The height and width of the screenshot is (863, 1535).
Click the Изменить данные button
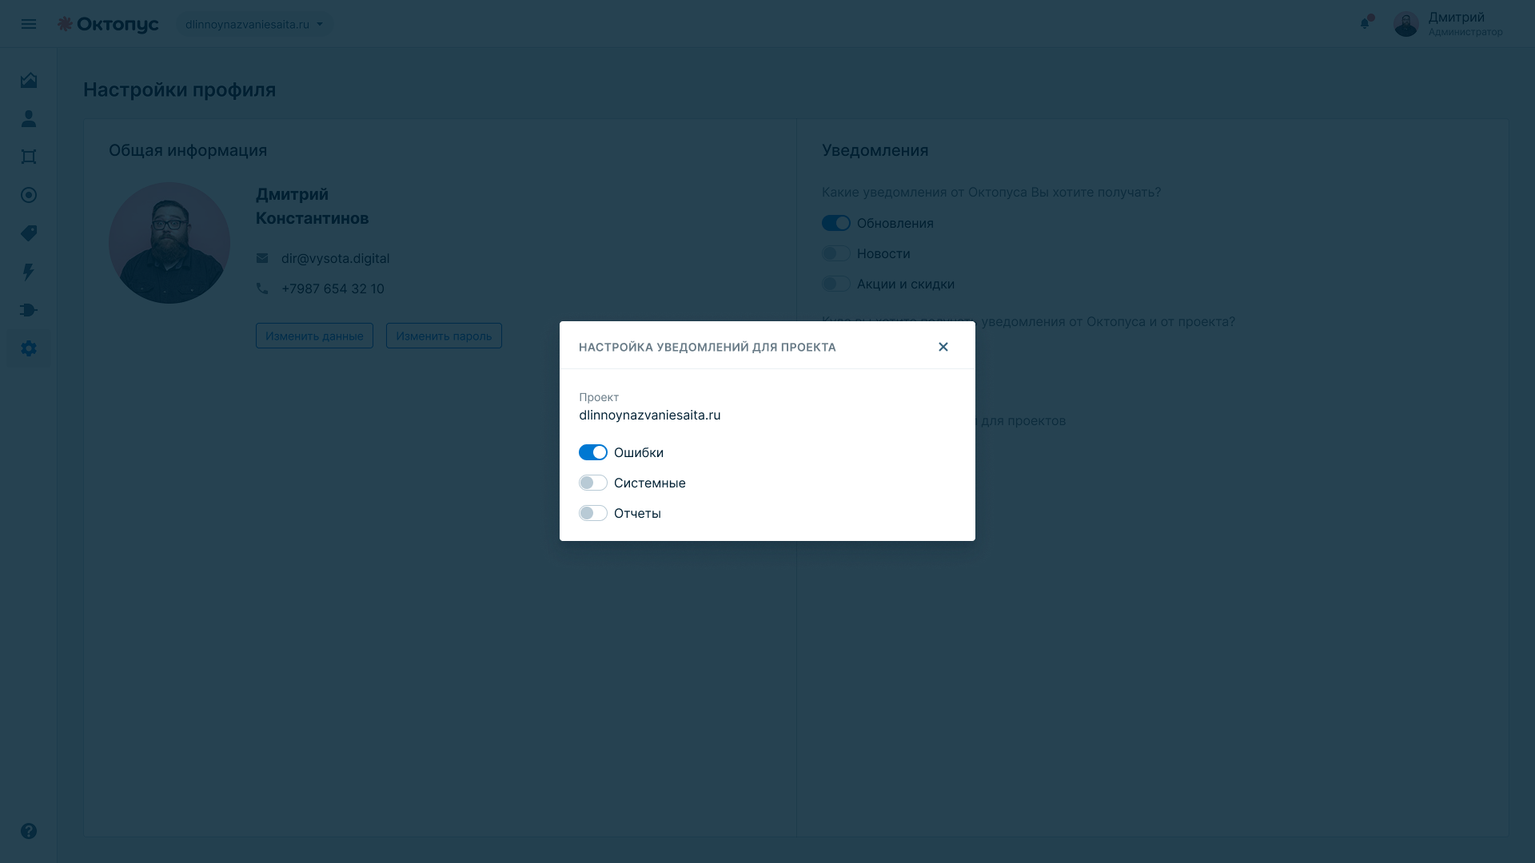point(314,336)
